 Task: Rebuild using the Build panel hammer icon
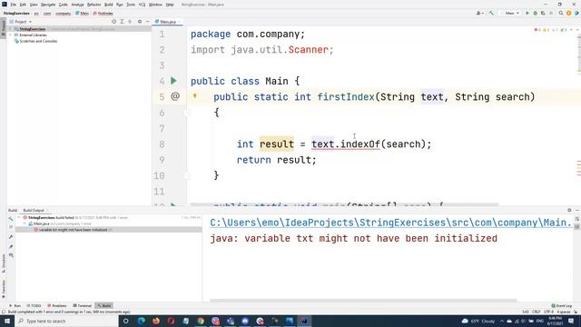point(11,219)
